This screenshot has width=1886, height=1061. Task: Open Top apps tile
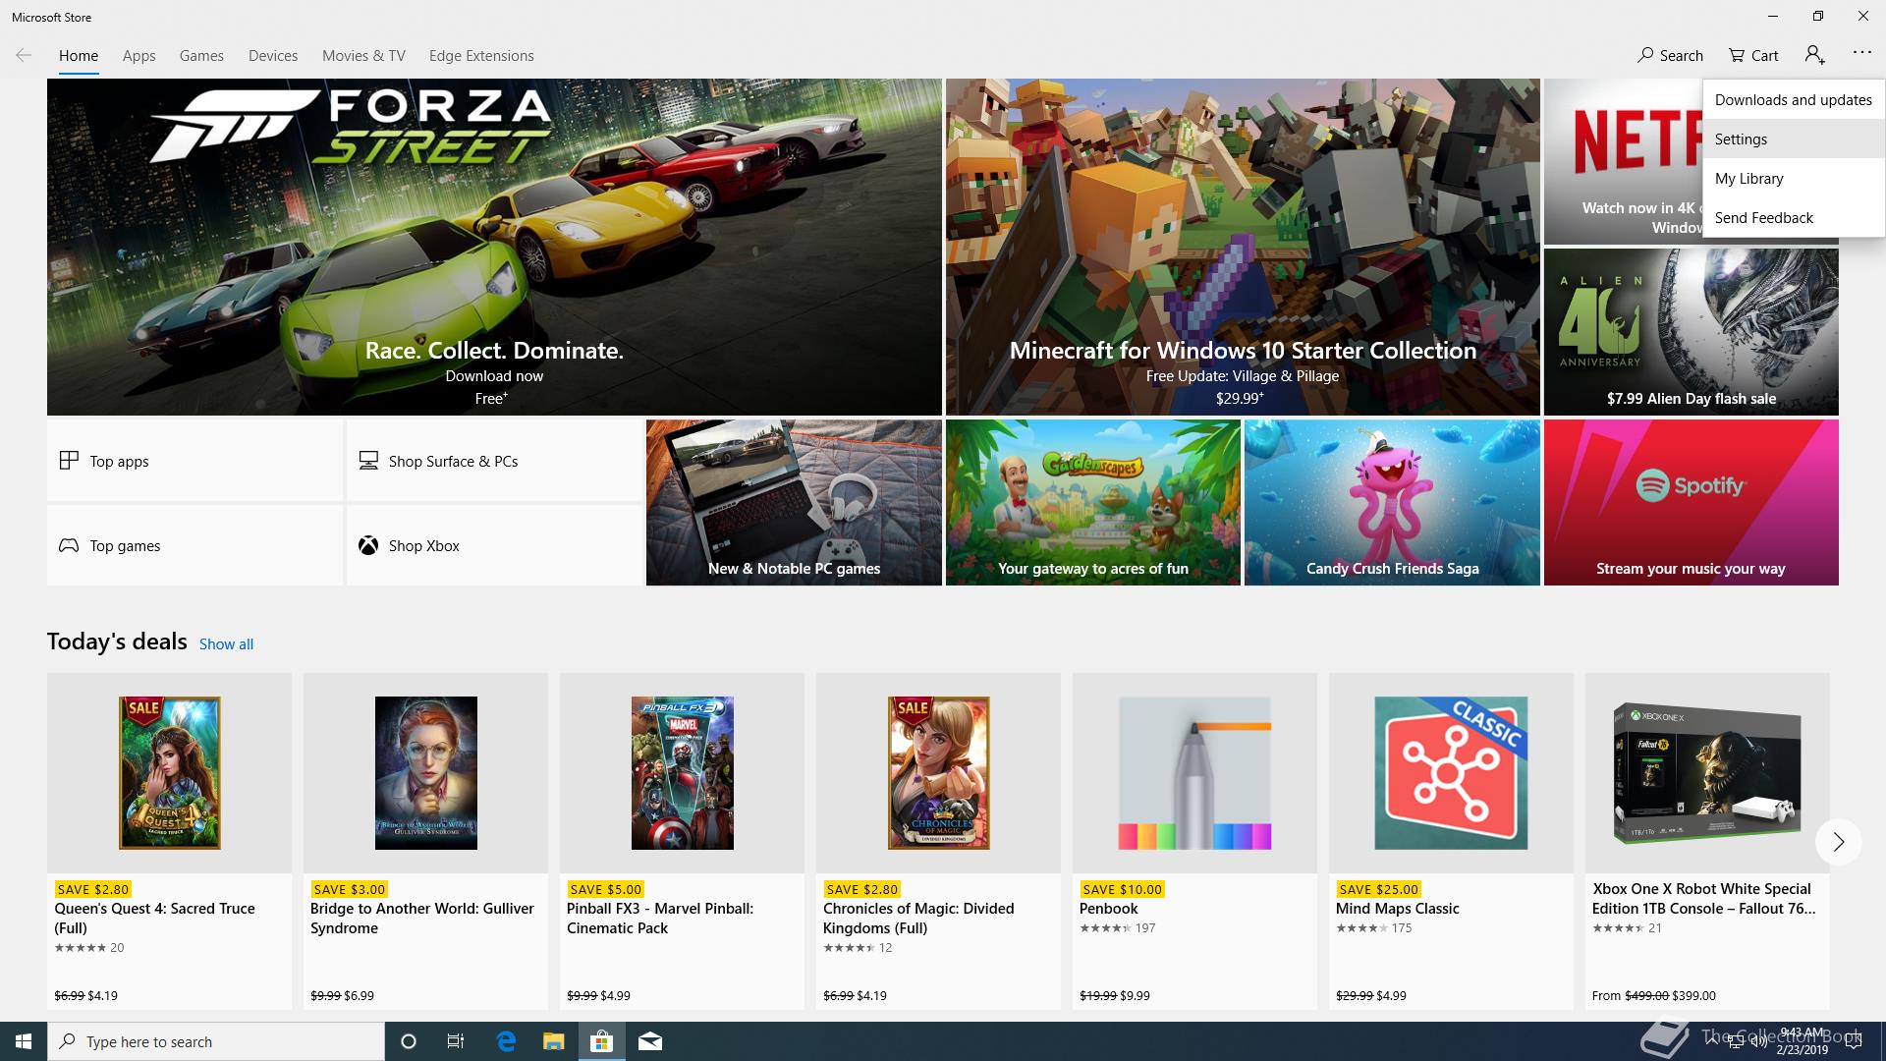tap(194, 461)
